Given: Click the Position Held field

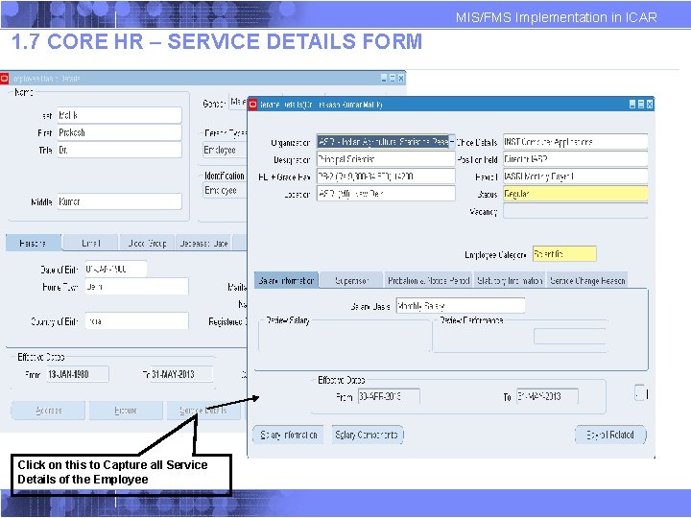Looking at the screenshot, I should 575,159.
